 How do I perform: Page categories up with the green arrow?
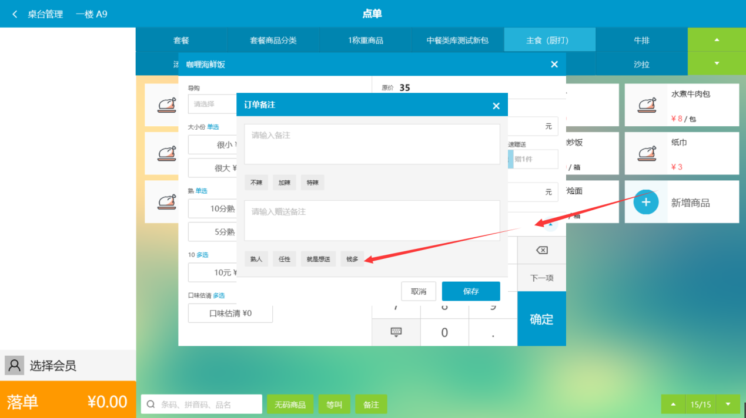717,40
